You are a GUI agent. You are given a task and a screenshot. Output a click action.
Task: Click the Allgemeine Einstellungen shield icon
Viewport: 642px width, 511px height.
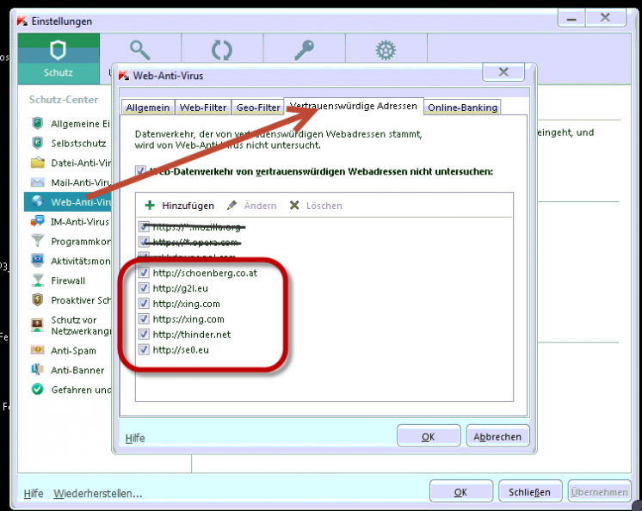click(38, 123)
